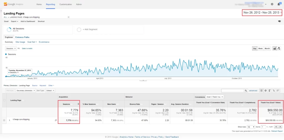Viewport: 284px width, 140px height.
Task: Set graph interval to Month
Action: [x=267, y=48]
